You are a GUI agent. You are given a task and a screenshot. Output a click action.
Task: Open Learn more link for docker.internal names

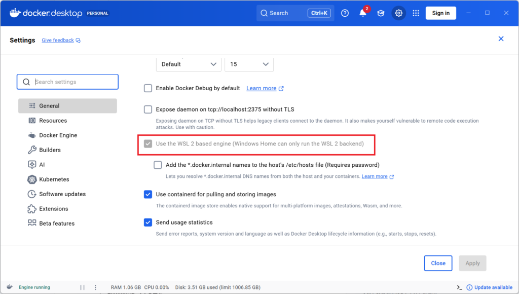(375, 176)
